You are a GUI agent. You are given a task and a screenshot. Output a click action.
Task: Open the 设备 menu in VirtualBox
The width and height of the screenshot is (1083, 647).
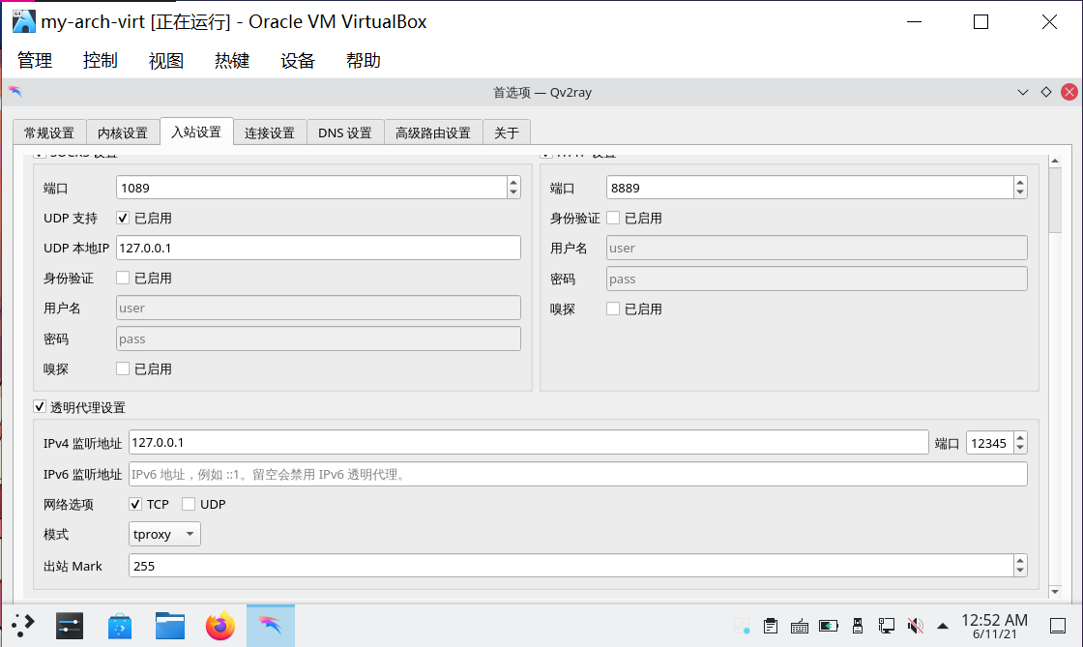coord(297,59)
